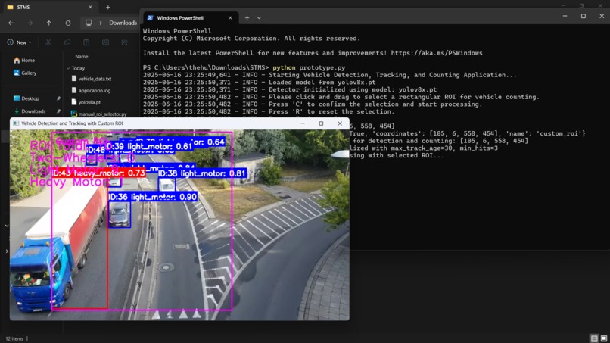Click the 'python prototype.py' command text
The image size is (610, 343).
309,67
